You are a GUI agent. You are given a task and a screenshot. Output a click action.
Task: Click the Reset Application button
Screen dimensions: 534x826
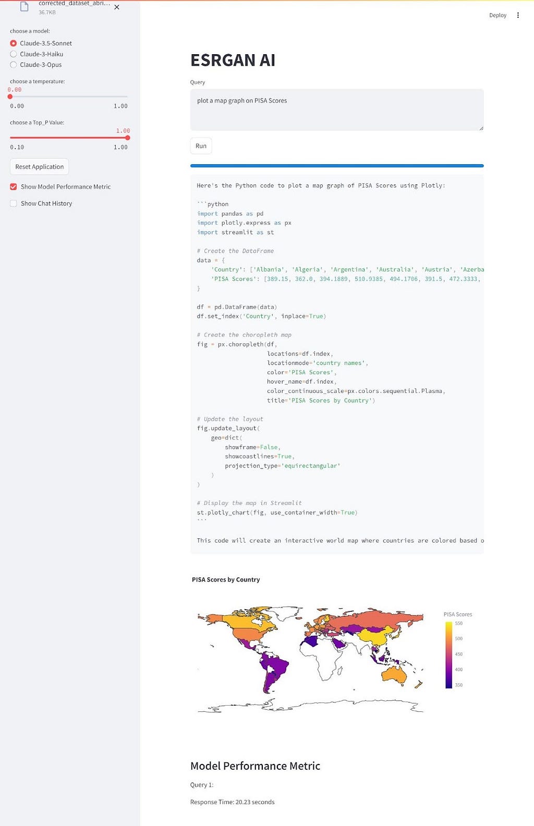coord(40,167)
